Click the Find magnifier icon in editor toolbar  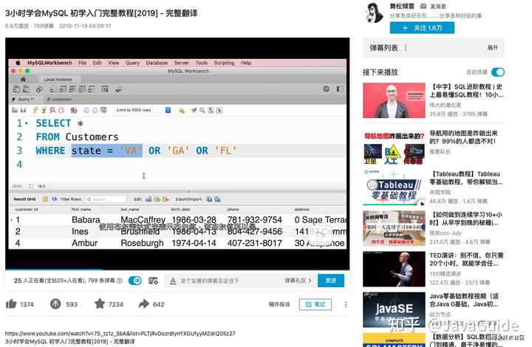coord(202,110)
